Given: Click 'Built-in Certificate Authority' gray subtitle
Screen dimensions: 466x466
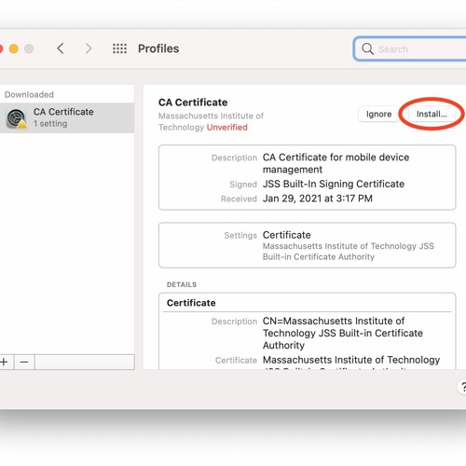Looking at the screenshot, I should click(319, 257).
